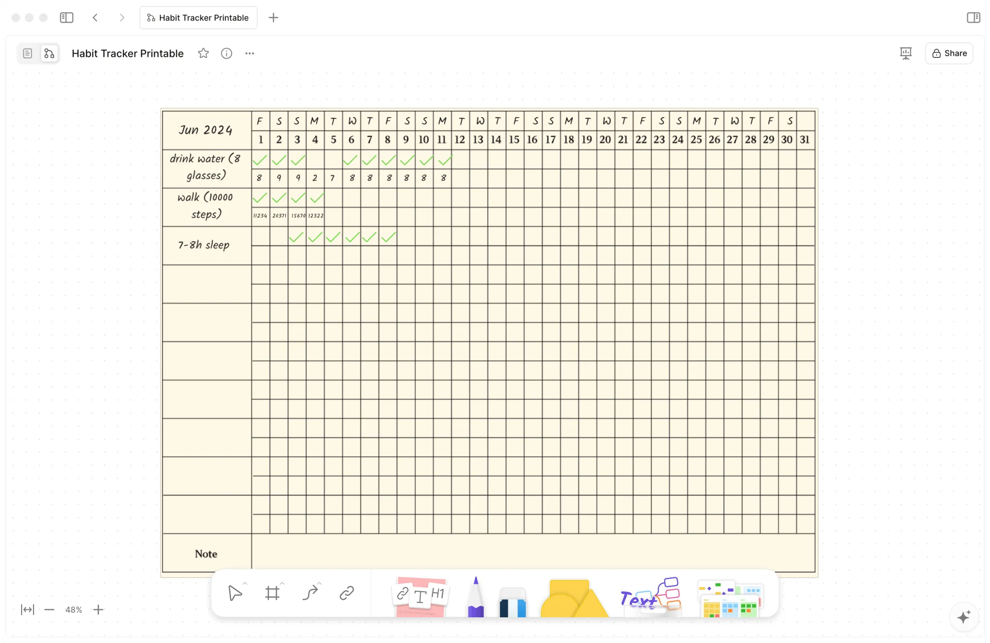Click the date cell 31
The height and width of the screenshot is (643, 990).
pos(805,139)
